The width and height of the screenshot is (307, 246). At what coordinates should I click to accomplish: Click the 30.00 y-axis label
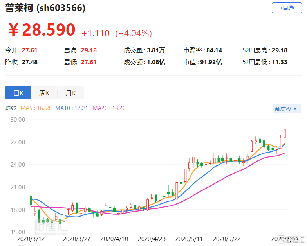click(18, 120)
